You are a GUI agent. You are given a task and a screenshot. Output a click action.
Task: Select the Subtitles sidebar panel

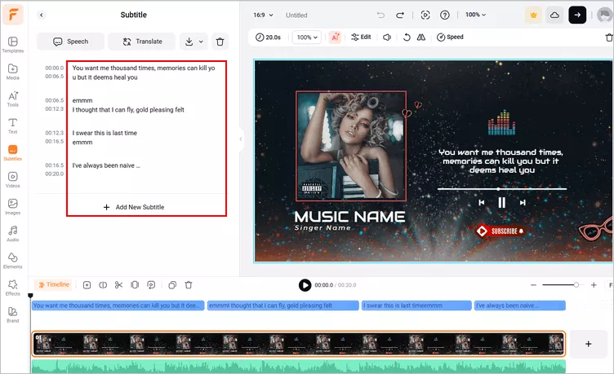pos(12,152)
